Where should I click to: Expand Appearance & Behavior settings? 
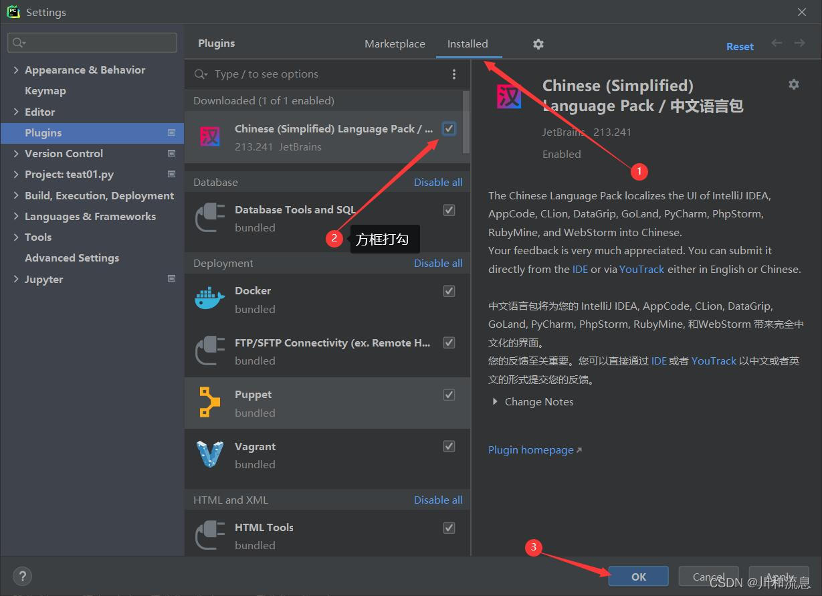pos(16,70)
